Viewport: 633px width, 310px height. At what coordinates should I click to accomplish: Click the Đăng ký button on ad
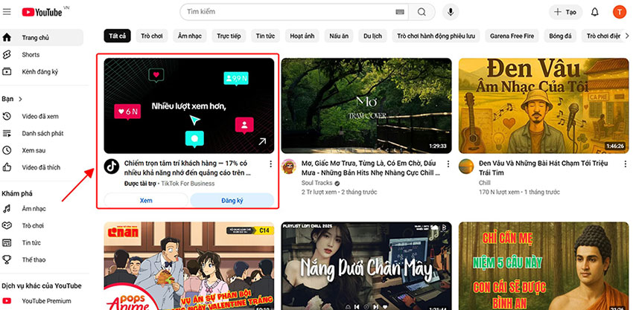[x=232, y=201]
